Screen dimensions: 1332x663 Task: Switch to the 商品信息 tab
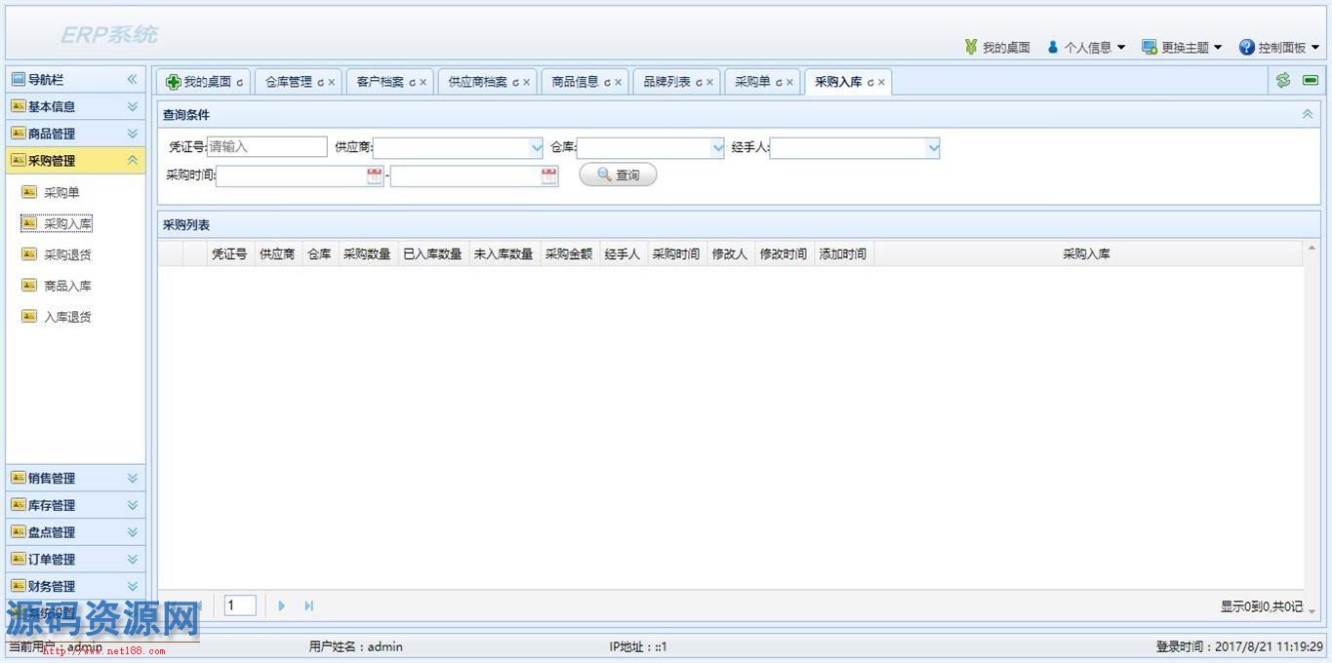(575, 82)
